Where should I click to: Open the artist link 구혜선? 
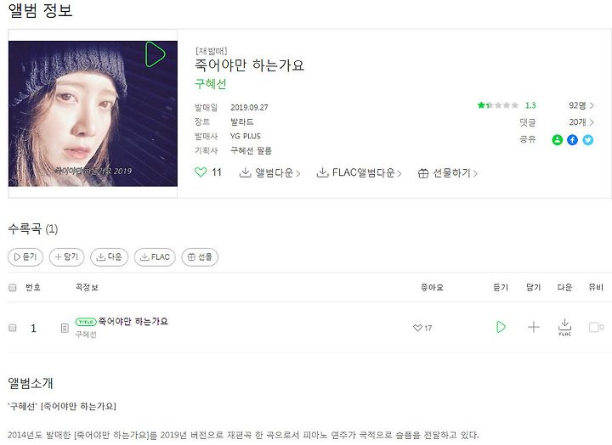pyautogui.click(x=211, y=84)
